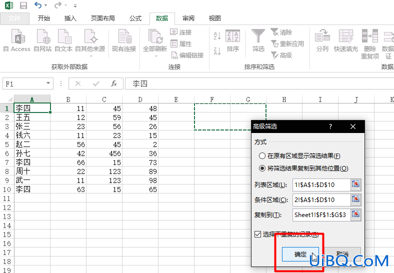Collapse dialog via 复制到 range selector icon
This screenshot has width=394, height=273.
pyautogui.click(x=356, y=214)
